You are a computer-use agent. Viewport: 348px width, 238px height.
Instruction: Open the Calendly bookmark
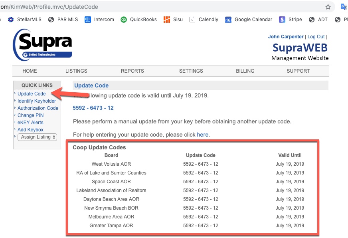(204, 19)
